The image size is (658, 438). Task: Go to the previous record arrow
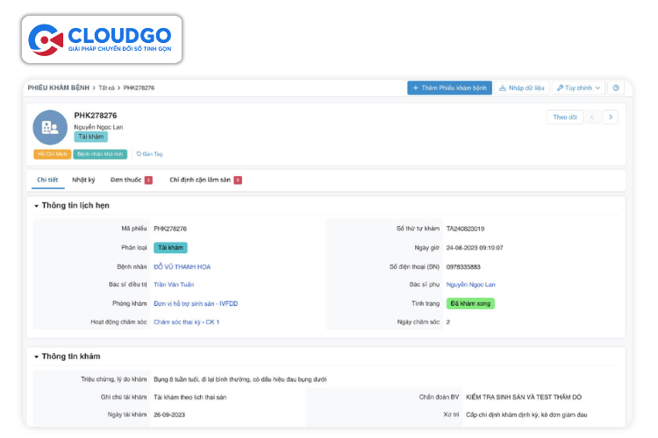pos(593,117)
